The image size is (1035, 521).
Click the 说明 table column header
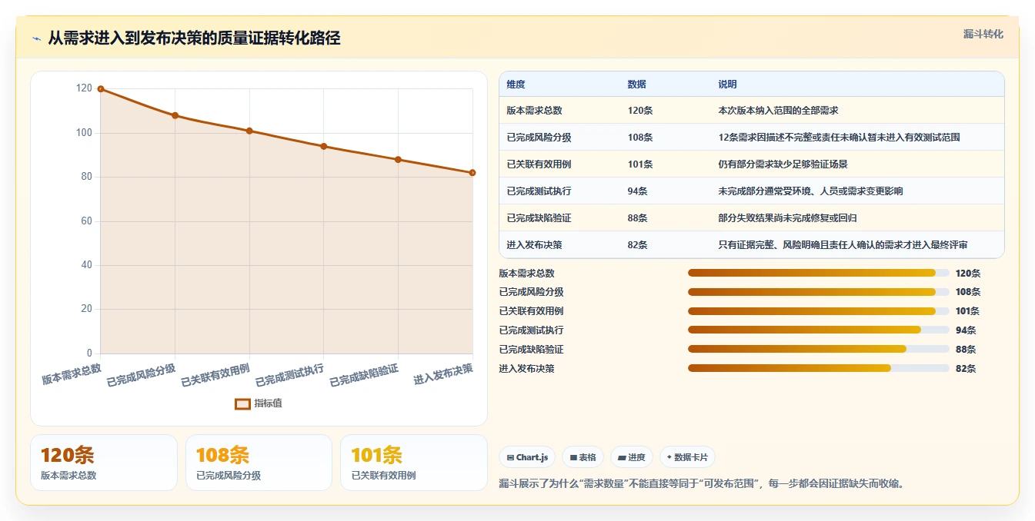pos(727,85)
